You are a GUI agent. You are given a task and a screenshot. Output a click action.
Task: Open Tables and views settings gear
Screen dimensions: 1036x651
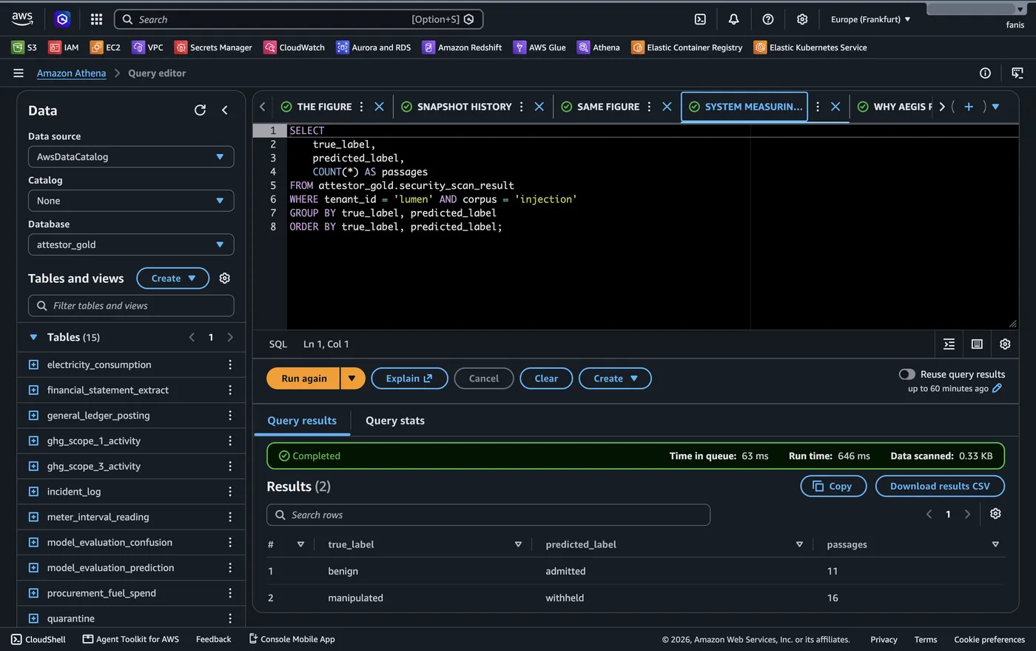225,278
